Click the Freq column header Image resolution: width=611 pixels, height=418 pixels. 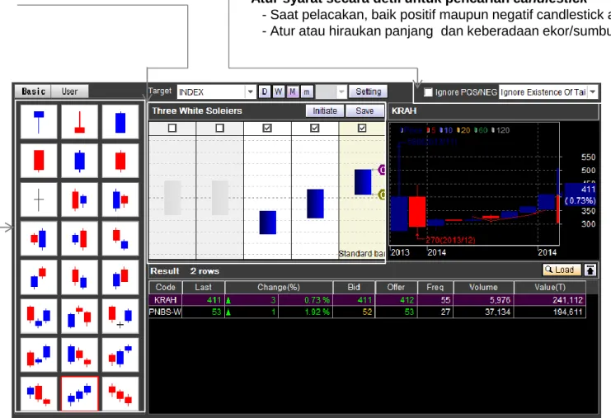pos(435,288)
